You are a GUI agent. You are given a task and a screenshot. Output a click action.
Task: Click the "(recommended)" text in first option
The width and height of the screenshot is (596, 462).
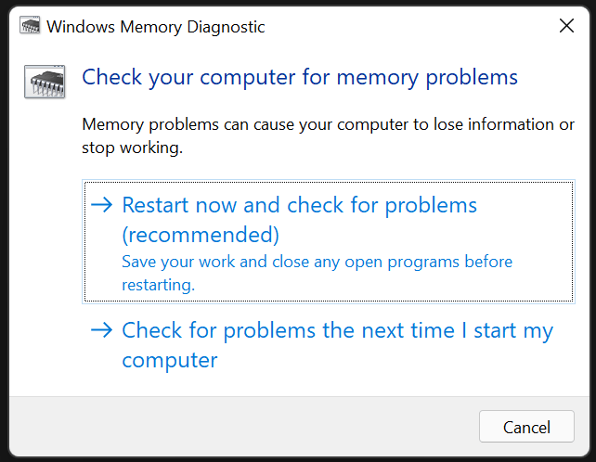(201, 233)
